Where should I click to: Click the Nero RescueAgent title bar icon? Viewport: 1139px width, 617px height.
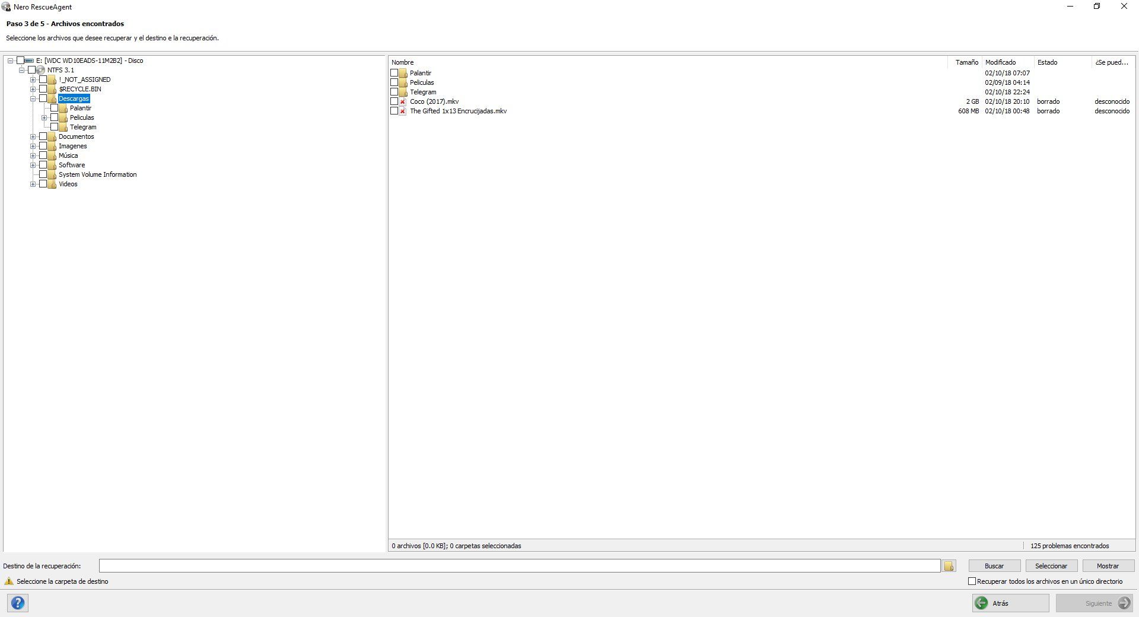click(7, 7)
